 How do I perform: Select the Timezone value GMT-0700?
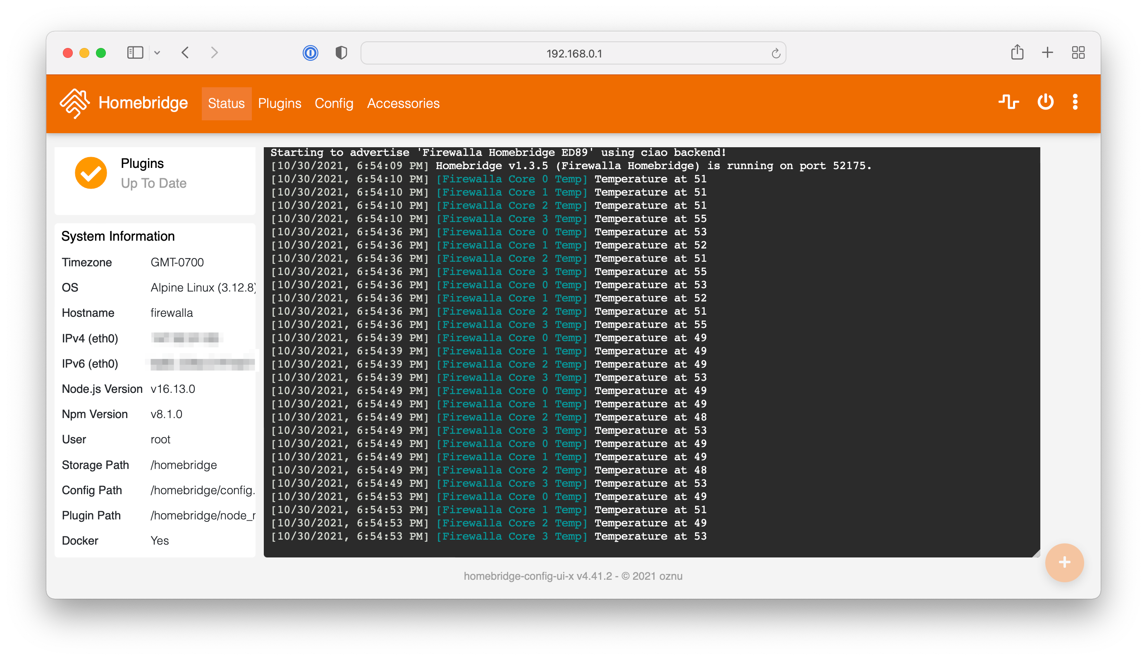click(177, 262)
